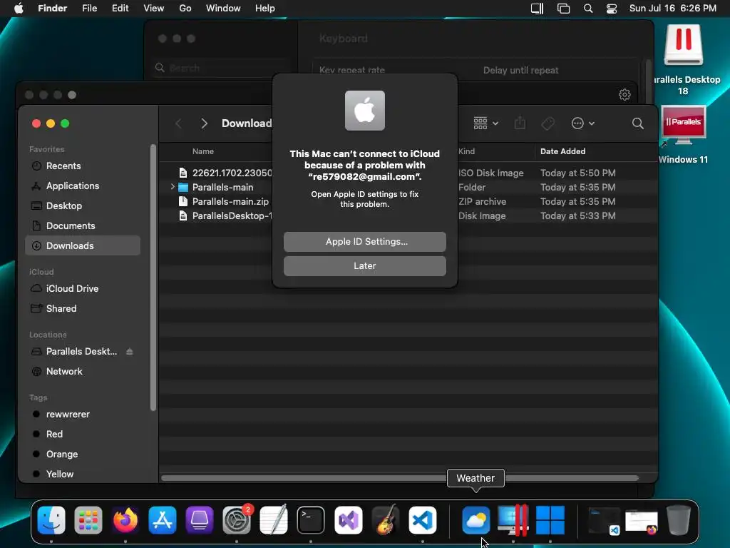Open the Go menu

click(185, 9)
